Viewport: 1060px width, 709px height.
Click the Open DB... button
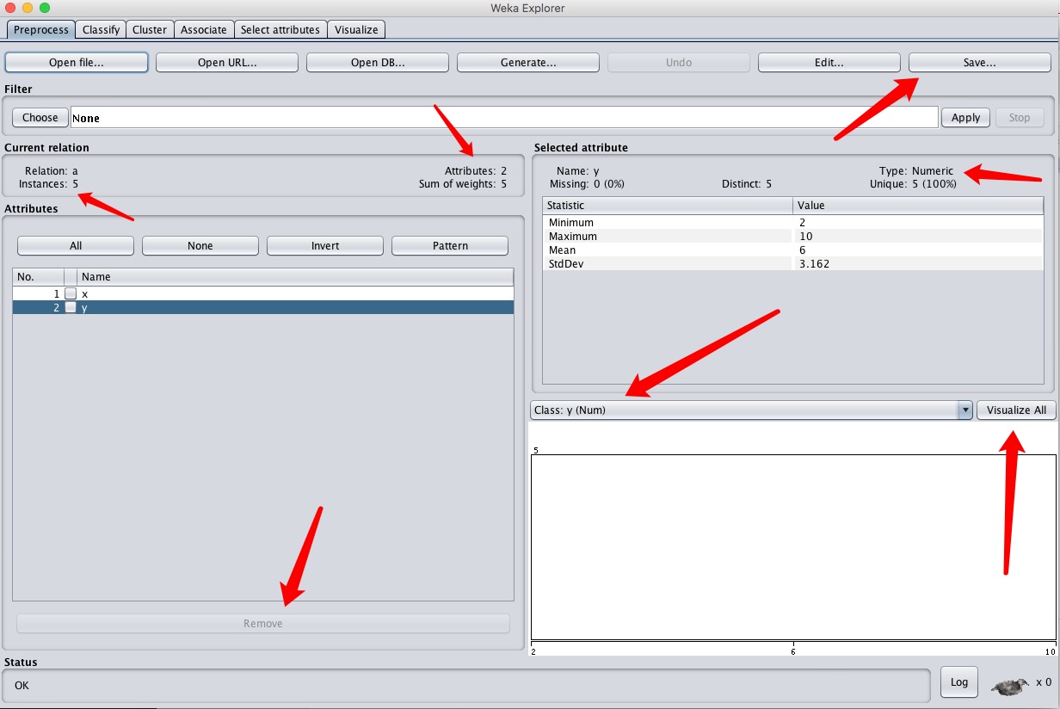(378, 63)
